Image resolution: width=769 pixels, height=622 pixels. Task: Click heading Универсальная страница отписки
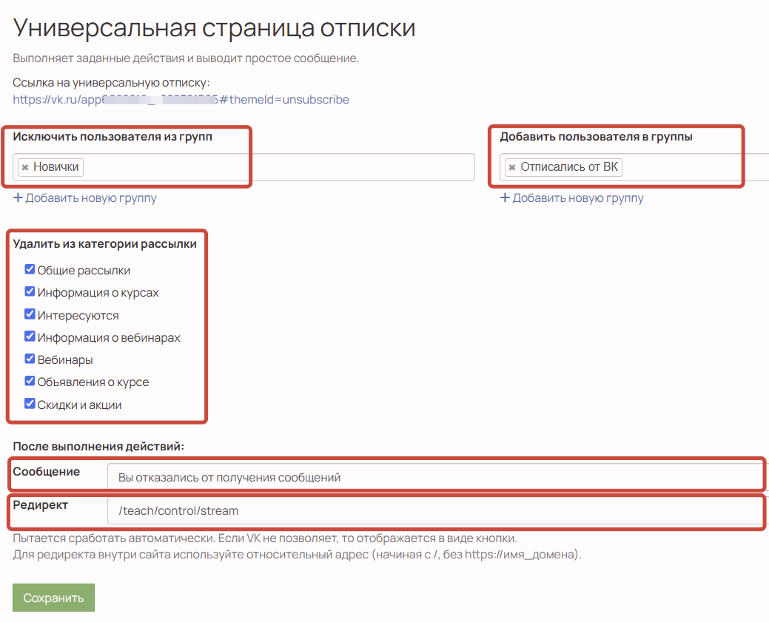[x=215, y=28]
